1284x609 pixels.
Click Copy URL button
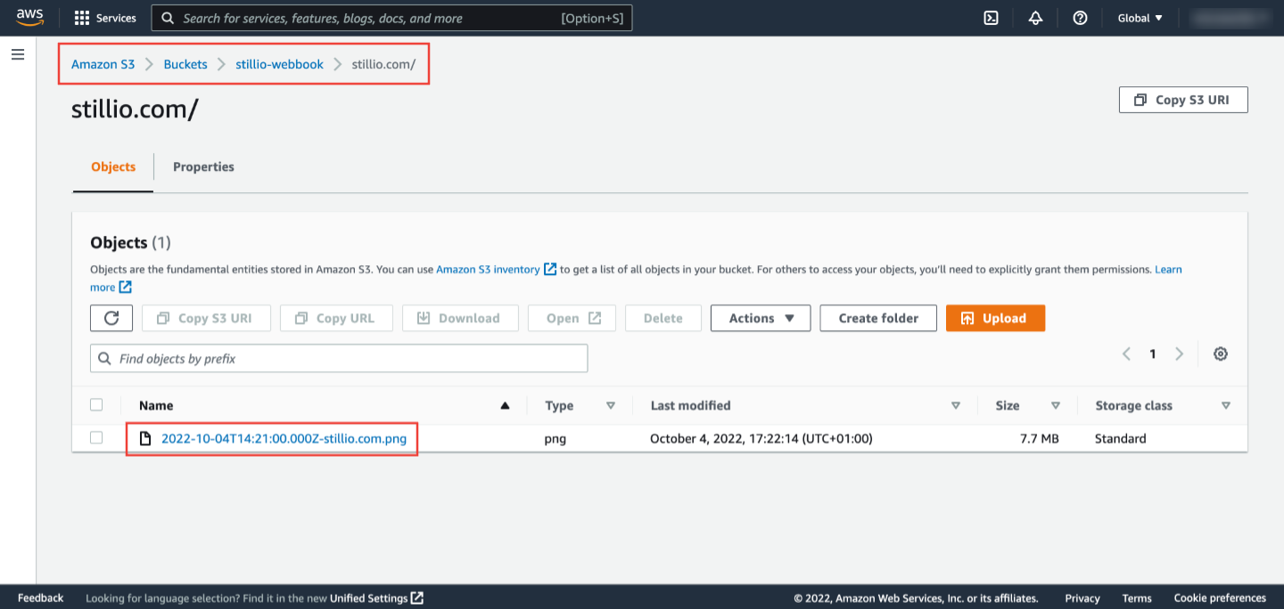[336, 318]
